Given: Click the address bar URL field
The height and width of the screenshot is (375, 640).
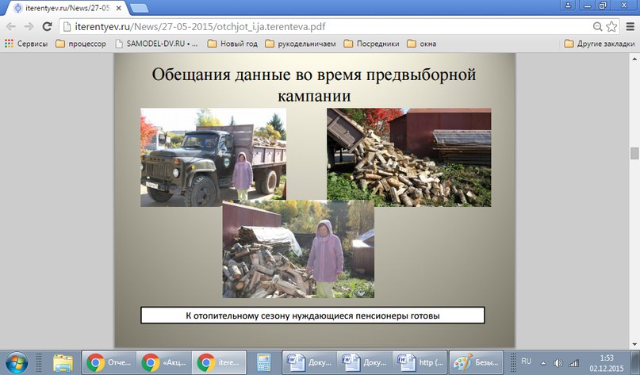Looking at the screenshot, I should [317, 26].
